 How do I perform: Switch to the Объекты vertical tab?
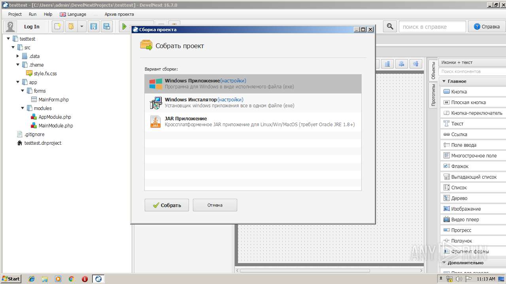coord(433,71)
